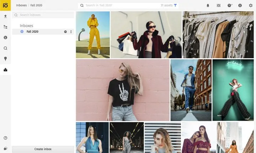Open the man walking on street photo
The height and width of the screenshot is (153, 256).
pyautogui.click(x=191, y=90)
